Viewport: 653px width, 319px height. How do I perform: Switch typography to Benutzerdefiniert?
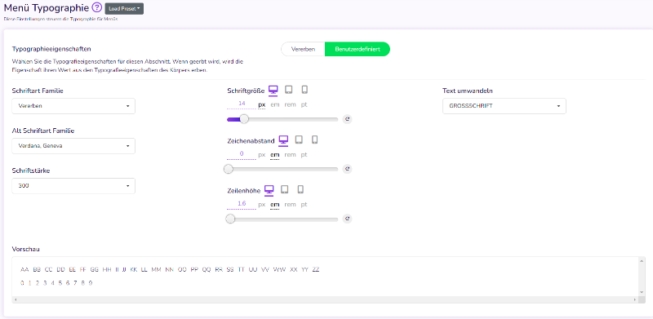(358, 49)
